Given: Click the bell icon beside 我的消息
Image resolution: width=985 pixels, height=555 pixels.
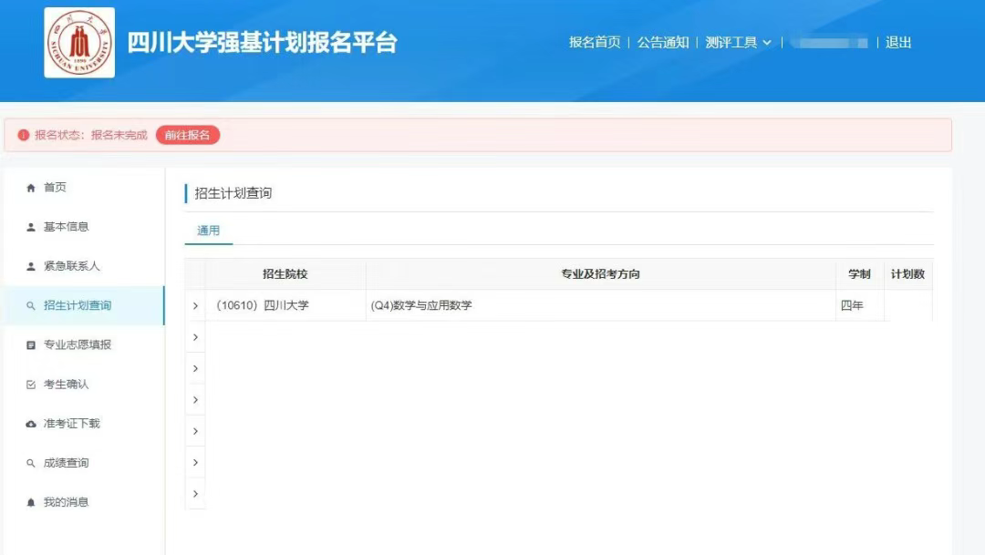Looking at the screenshot, I should [x=31, y=502].
